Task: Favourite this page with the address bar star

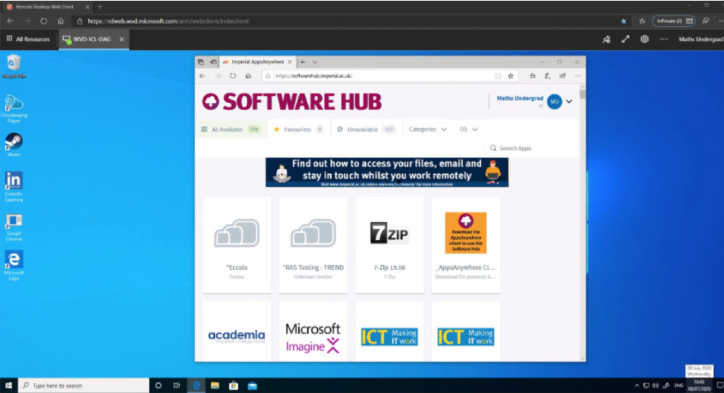Action: click(510, 76)
